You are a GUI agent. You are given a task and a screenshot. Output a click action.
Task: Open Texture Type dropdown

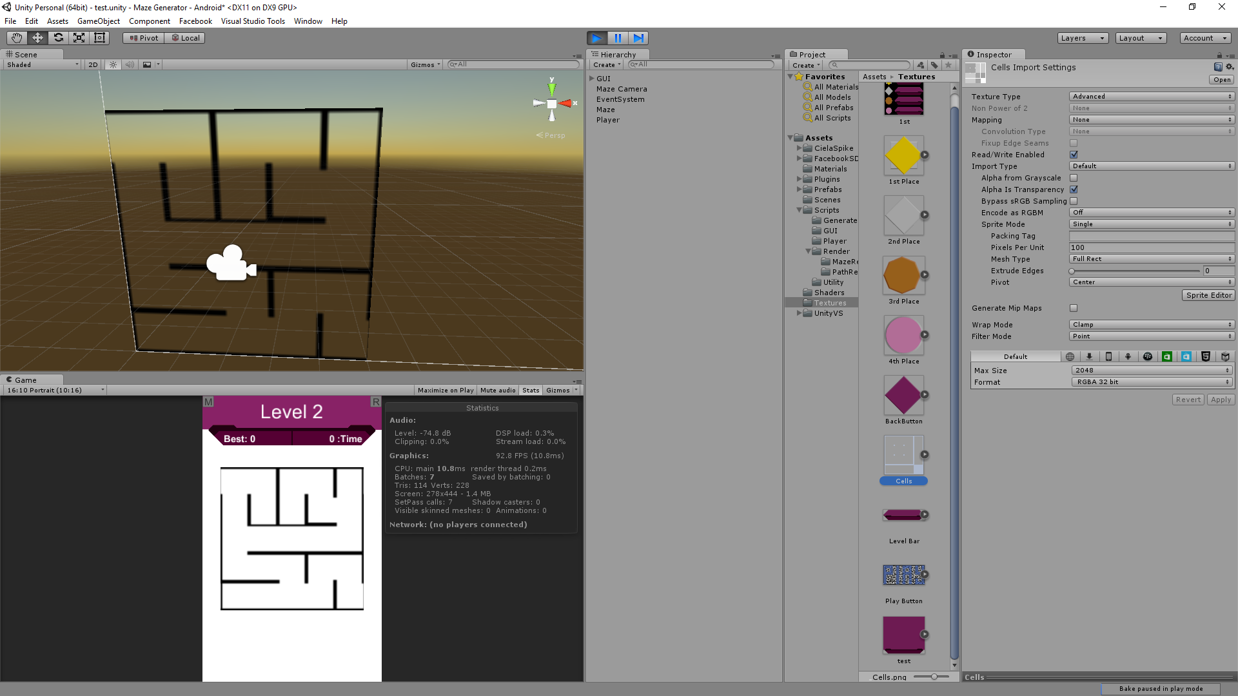(x=1152, y=97)
